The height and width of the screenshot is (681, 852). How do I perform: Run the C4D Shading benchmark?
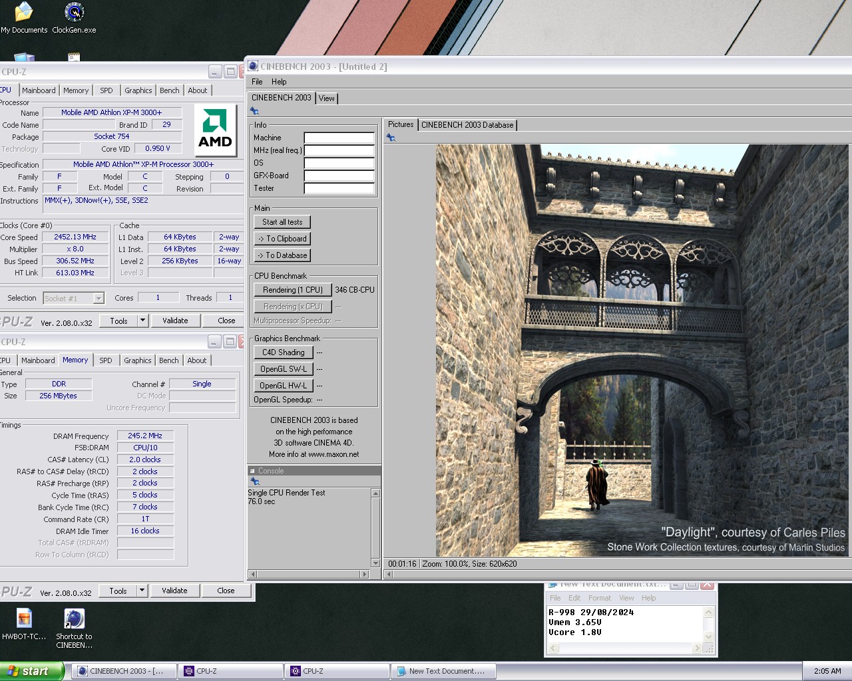tap(283, 352)
